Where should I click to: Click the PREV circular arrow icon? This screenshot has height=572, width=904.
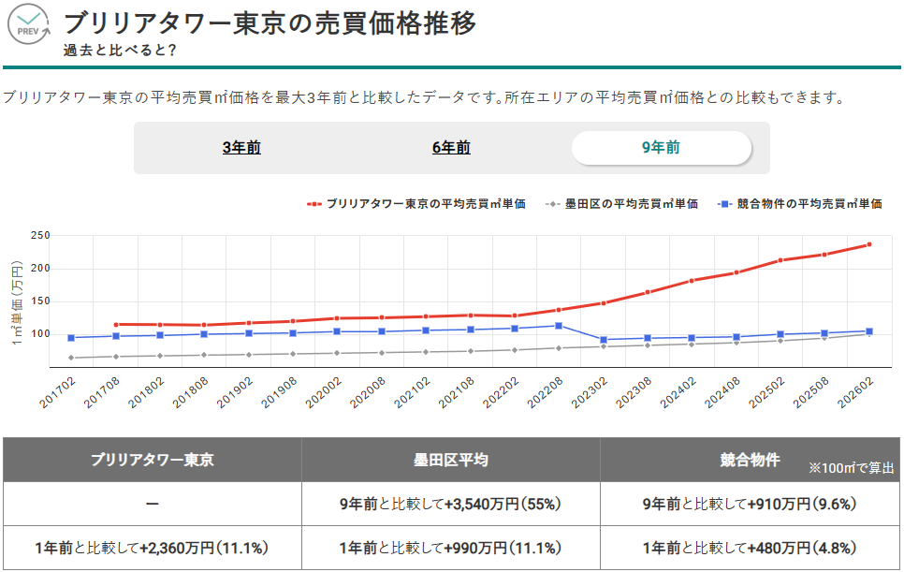point(29,22)
